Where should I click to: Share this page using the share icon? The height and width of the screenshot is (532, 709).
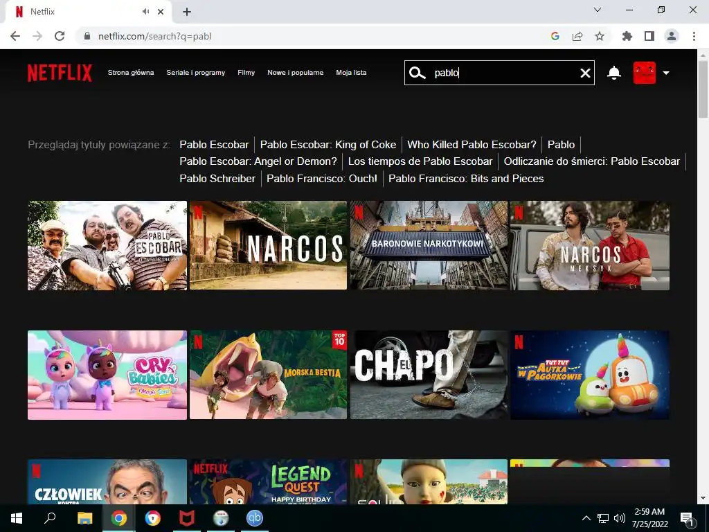[x=577, y=36]
